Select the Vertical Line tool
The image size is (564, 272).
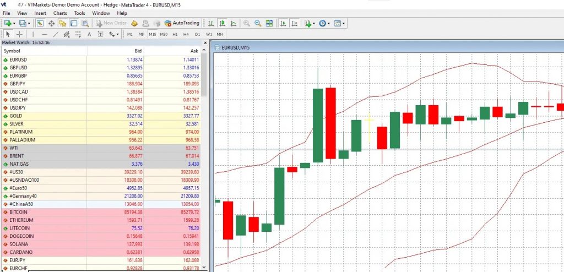33,34
